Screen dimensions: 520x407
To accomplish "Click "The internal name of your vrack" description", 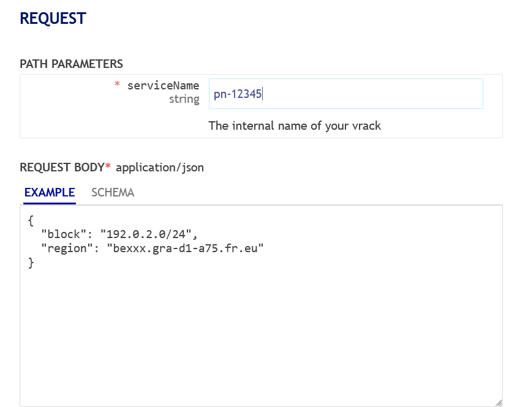I will (x=295, y=125).
